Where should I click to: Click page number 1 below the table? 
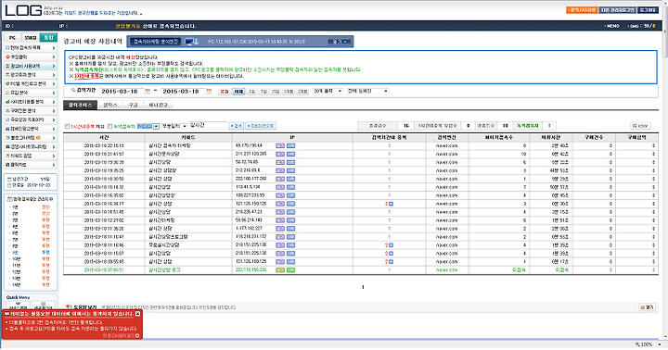coord(363,287)
